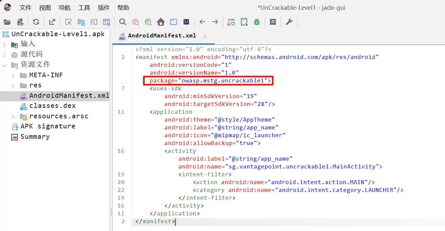This screenshot has height=231, width=445.
Task: Expand the 源代码 tree node
Action: click(x=5, y=55)
